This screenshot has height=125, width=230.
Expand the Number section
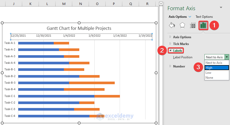(179, 66)
